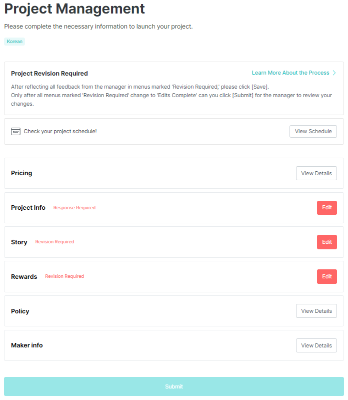Image resolution: width=348 pixels, height=400 pixels.
Task: Open Learn More About the Process link
Action: pos(290,73)
